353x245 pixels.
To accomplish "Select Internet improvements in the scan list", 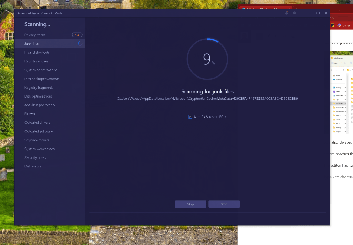I will click(x=50, y=79).
